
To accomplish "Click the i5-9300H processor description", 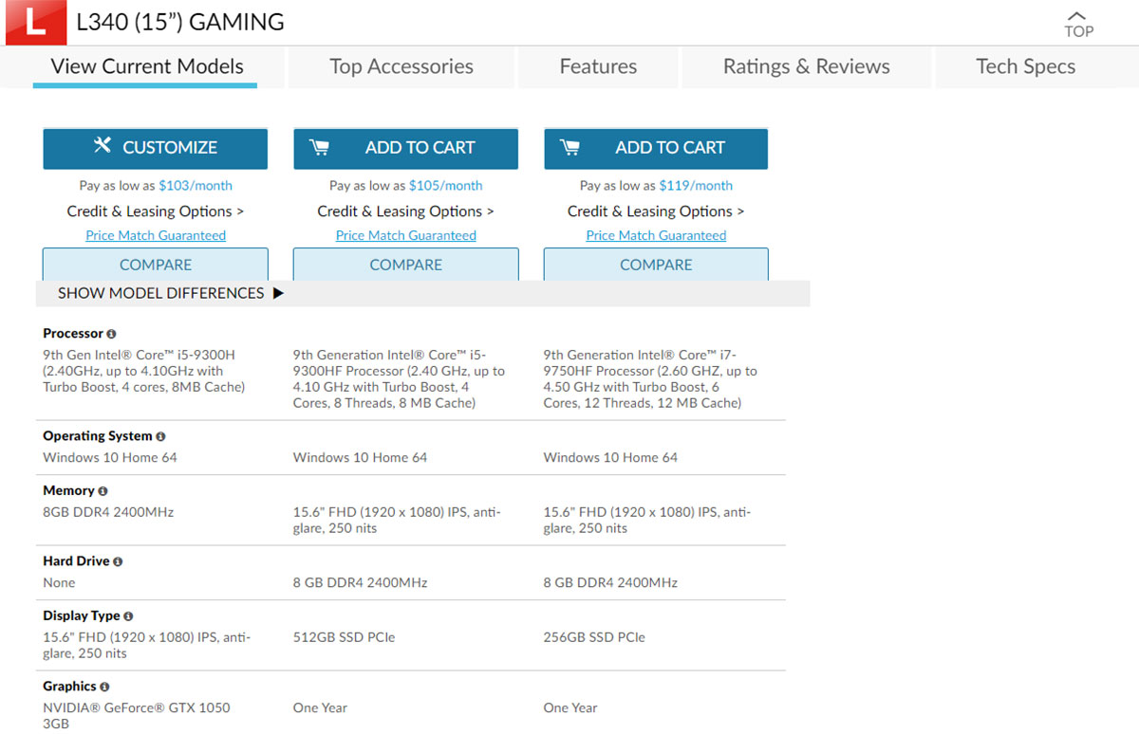I will (144, 371).
